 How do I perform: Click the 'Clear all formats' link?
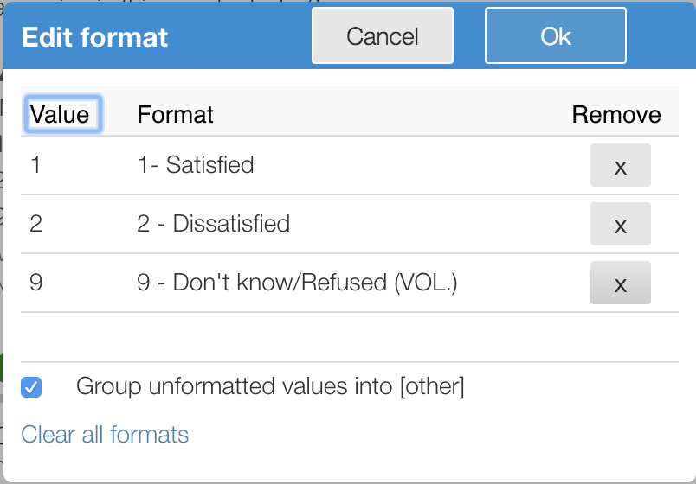(105, 434)
